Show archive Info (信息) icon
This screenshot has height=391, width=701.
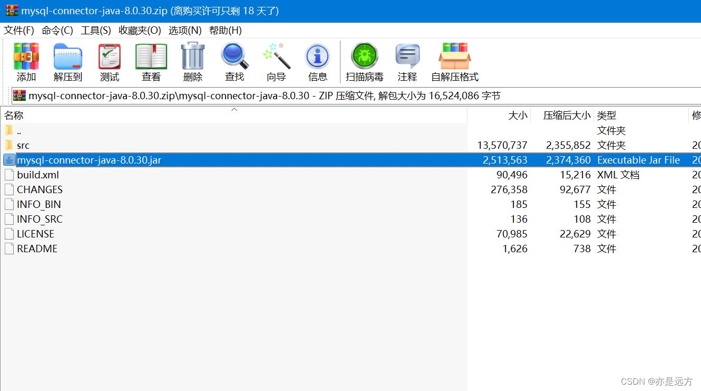317,56
